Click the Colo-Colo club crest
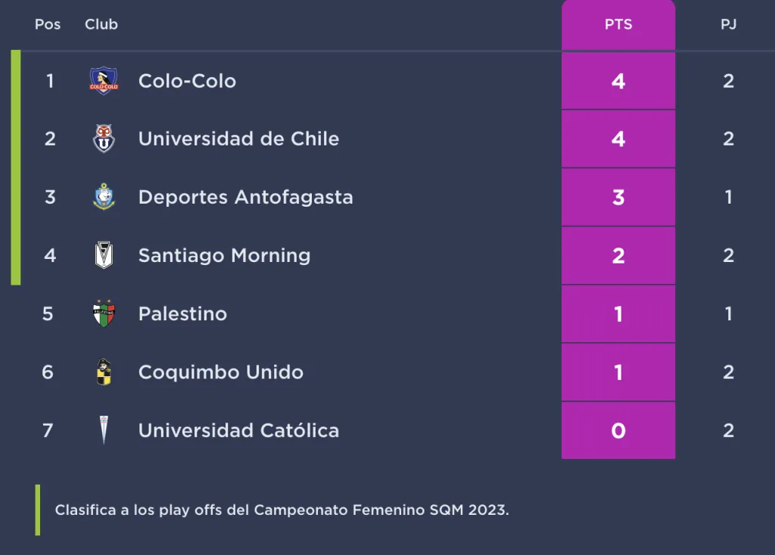 tap(104, 80)
